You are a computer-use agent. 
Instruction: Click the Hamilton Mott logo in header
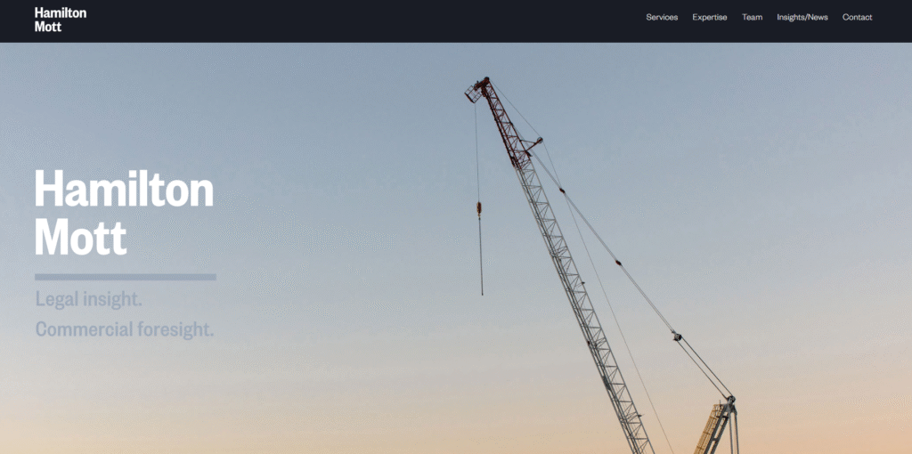point(61,20)
